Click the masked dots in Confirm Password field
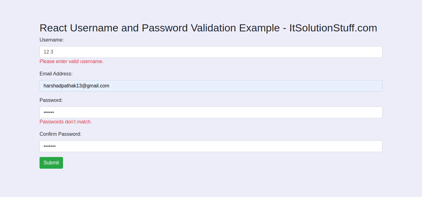The image size is (422, 197). pyautogui.click(x=49, y=146)
